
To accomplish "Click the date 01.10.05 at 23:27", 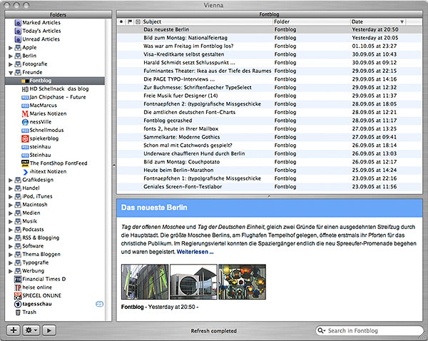I will point(374,46).
